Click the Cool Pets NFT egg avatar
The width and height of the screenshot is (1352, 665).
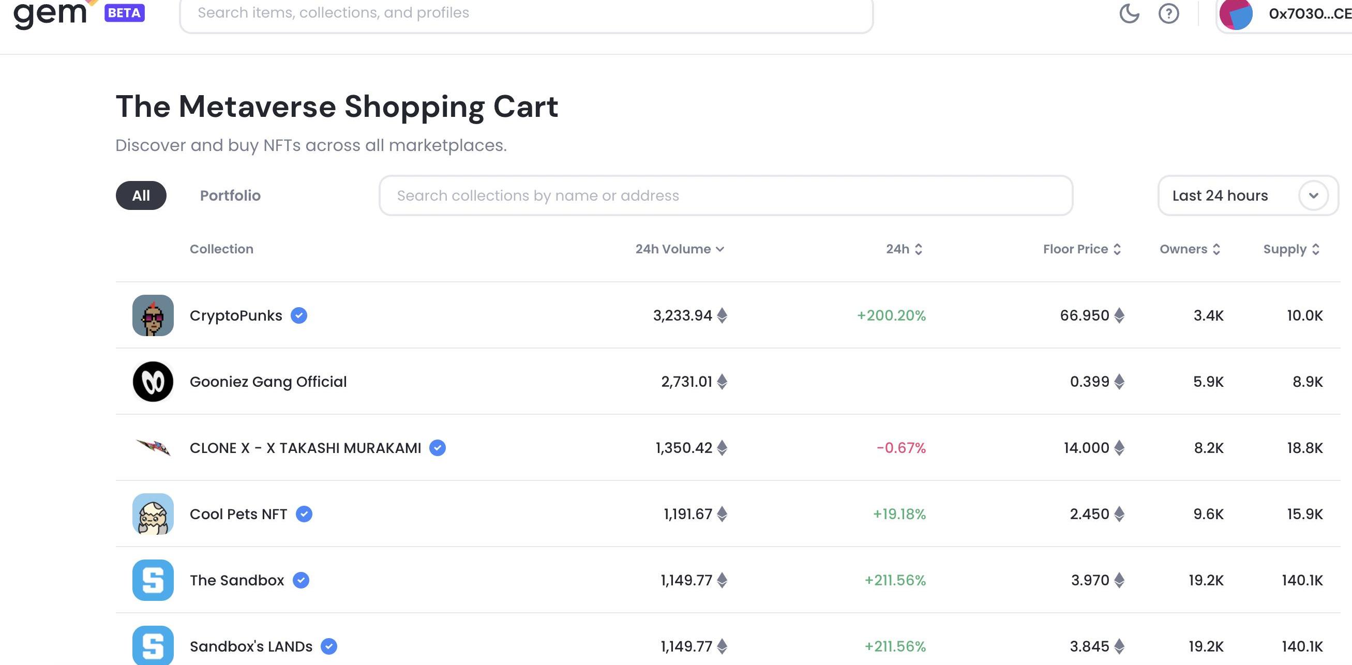pos(153,514)
